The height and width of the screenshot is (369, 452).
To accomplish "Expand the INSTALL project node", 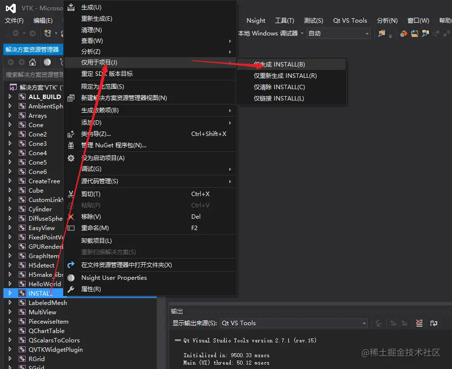I will [10, 293].
